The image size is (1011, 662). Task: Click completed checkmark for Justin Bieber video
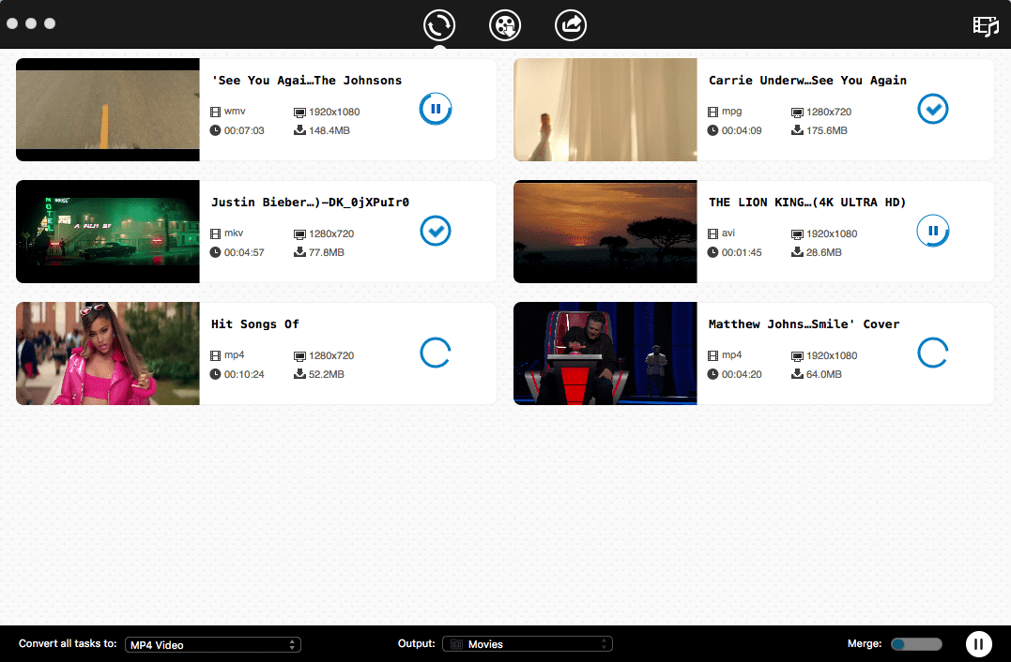pyautogui.click(x=436, y=231)
